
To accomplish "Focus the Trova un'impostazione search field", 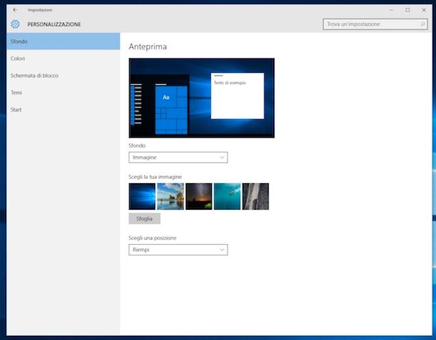I will (375, 24).
